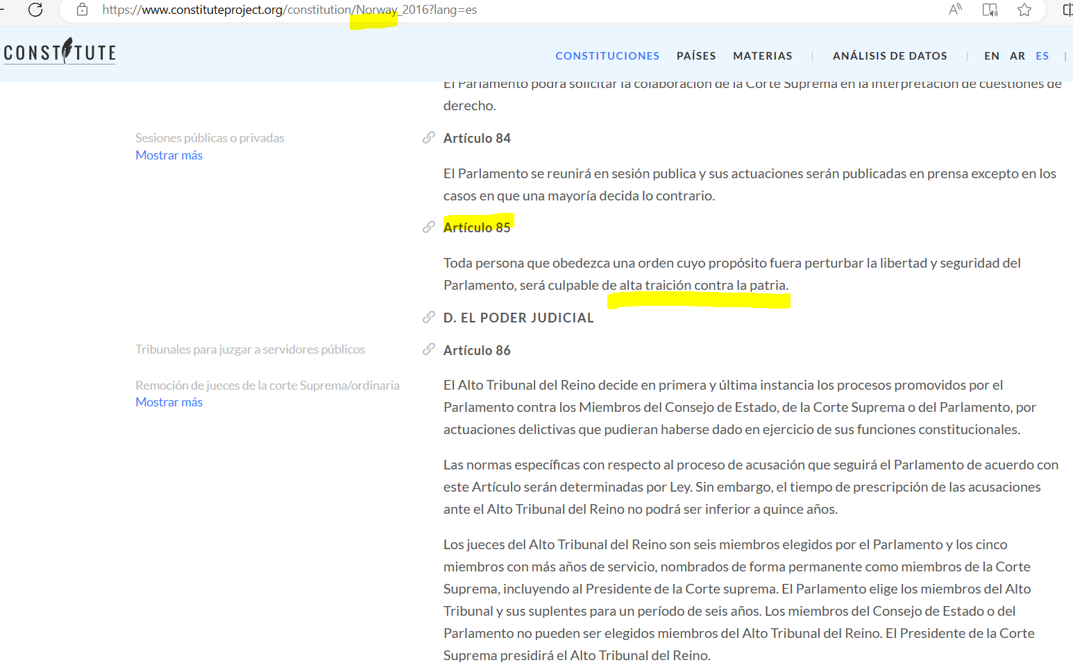Select the Artículo 86 heading
This screenshot has width=1073, height=665.
click(x=477, y=350)
